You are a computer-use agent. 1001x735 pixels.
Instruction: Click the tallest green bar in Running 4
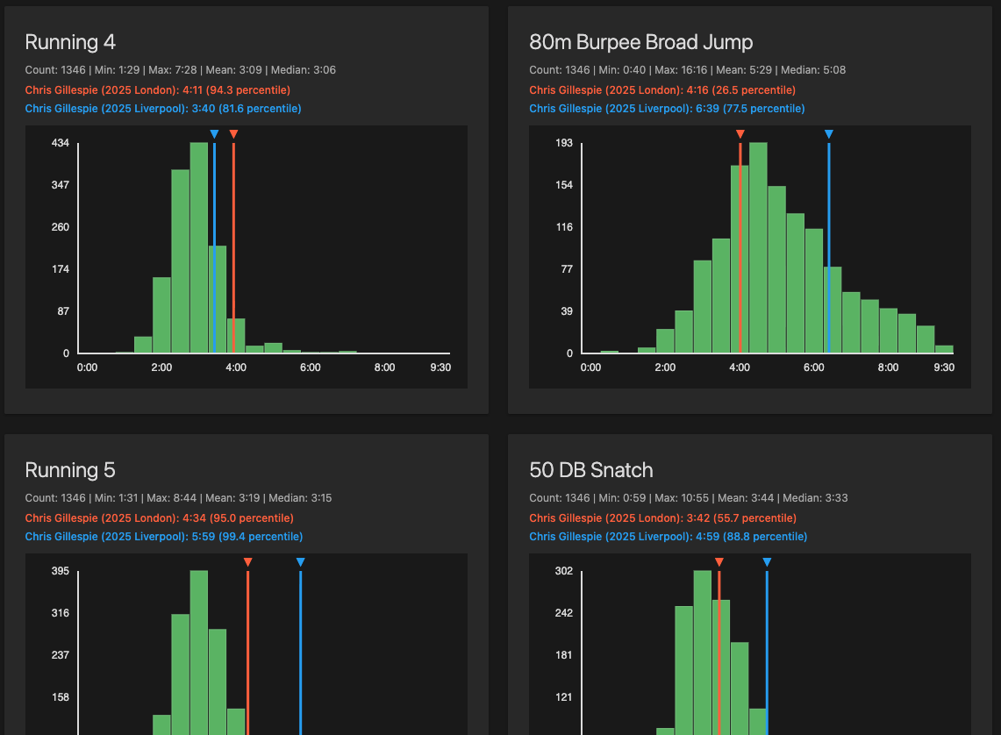coord(197,246)
